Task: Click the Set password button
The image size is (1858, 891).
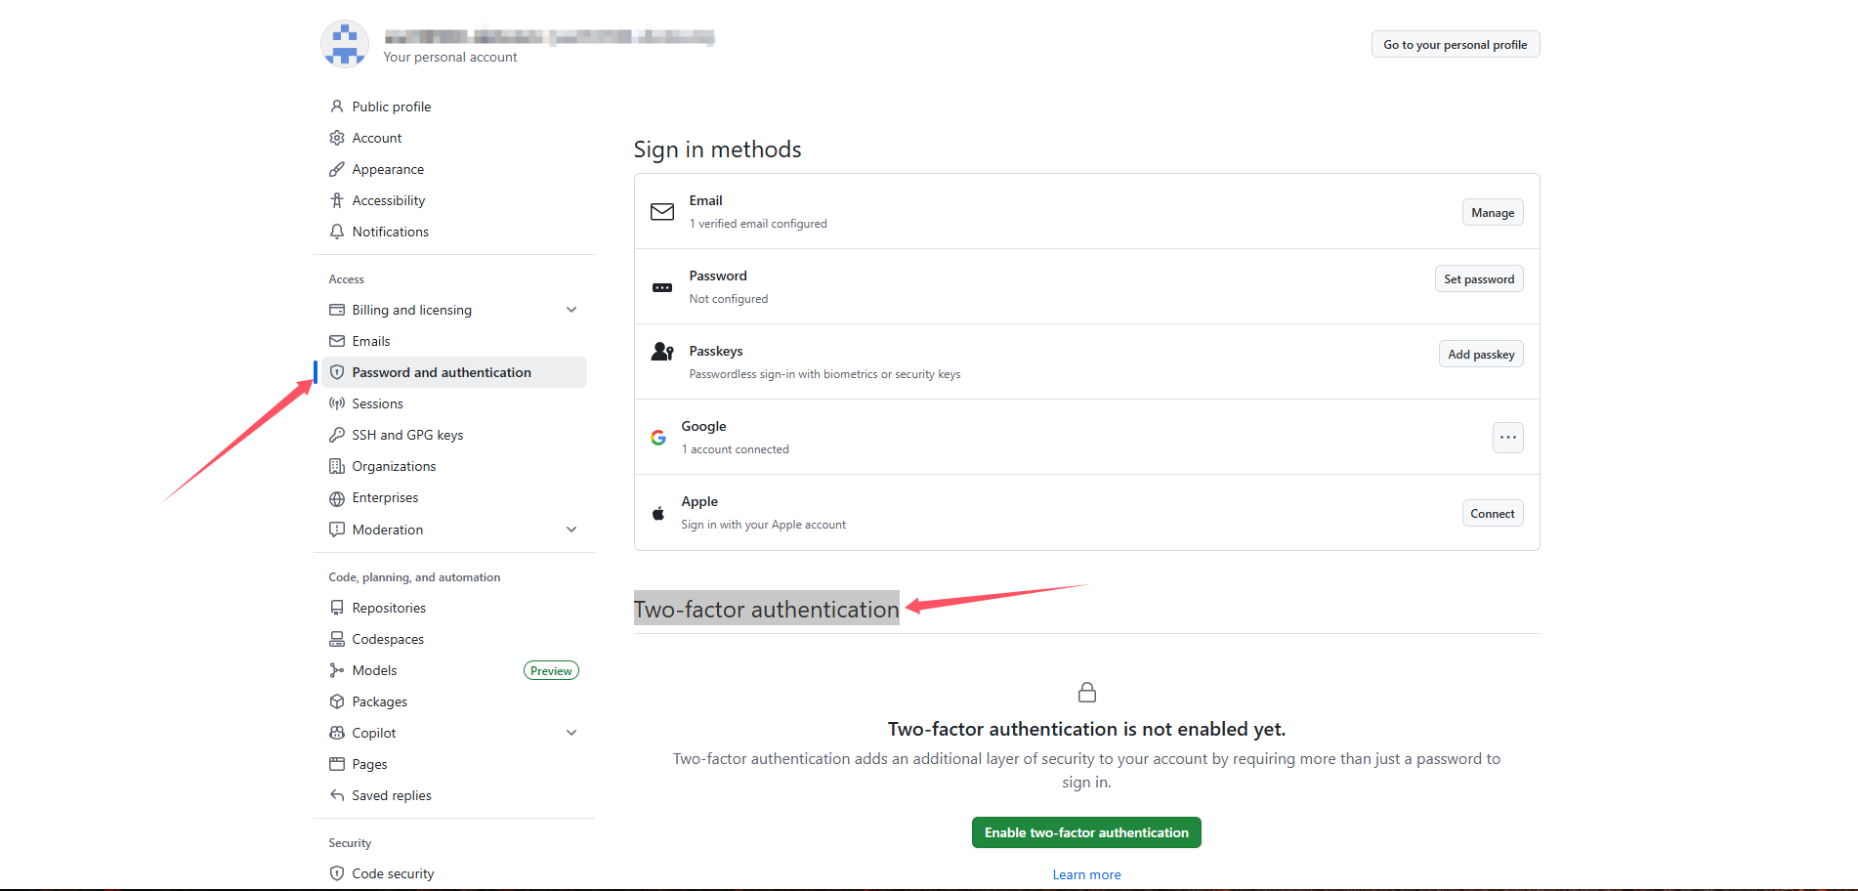Action: click(1478, 279)
